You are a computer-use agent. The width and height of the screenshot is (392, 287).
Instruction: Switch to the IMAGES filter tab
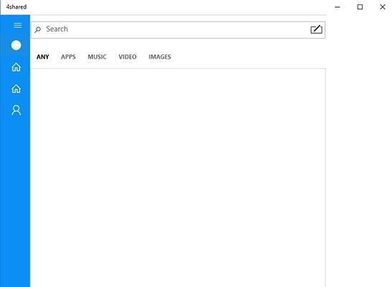click(x=160, y=57)
